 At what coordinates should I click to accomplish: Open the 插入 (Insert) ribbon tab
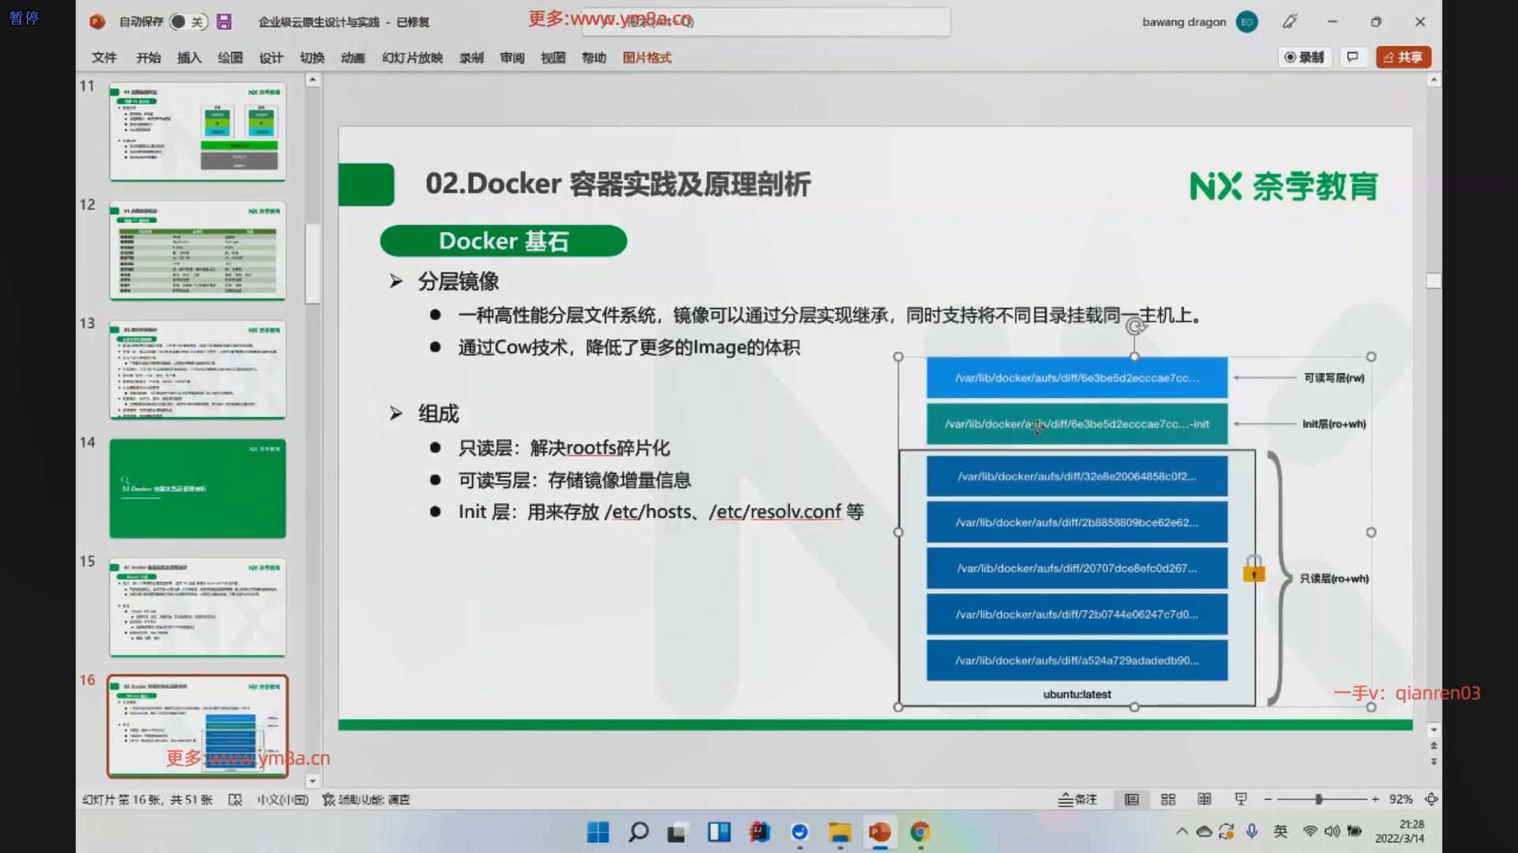pyautogui.click(x=189, y=58)
